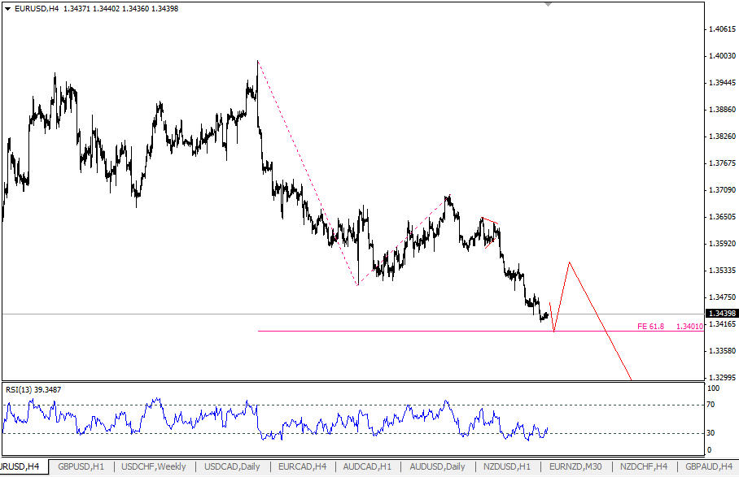739x477 pixels.
Task: Click the active EURUSD,H4 tab
Action: tap(21, 467)
